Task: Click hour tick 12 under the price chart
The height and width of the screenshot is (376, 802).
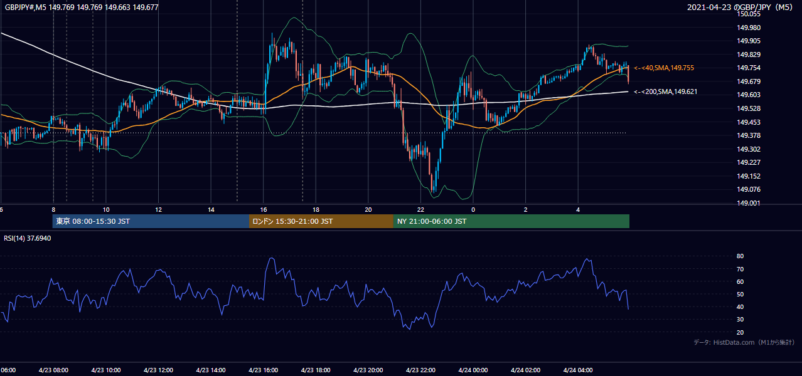Action: tap(159, 210)
